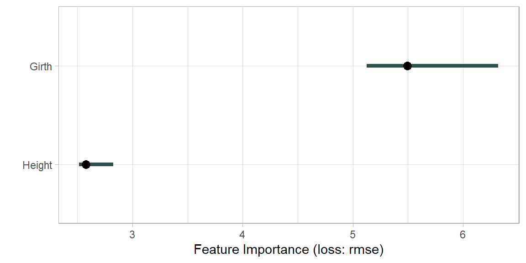Click the right end of the Girth bar

tap(496, 66)
